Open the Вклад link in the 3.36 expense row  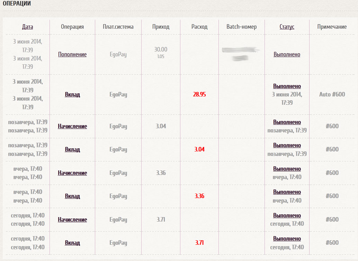click(x=72, y=196)
